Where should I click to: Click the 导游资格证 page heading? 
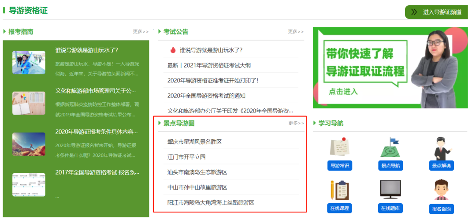[28, 11]
